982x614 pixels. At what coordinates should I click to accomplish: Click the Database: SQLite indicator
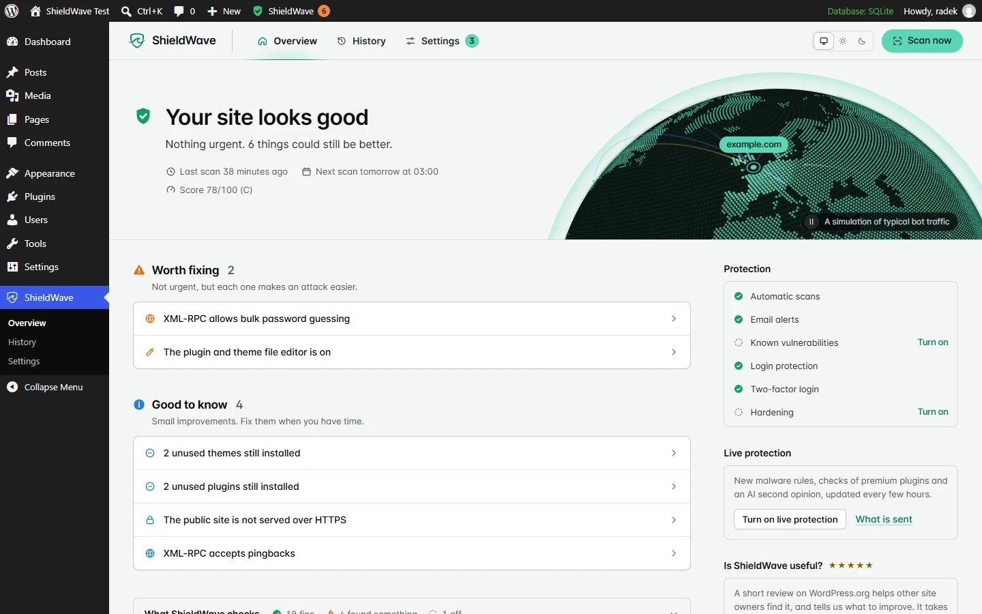pos(861,11)
